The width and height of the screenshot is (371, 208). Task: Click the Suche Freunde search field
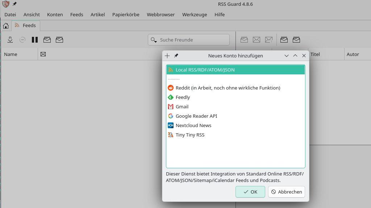188,40
